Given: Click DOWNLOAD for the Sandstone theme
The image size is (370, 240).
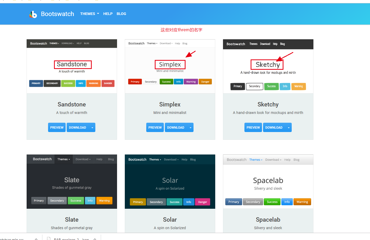Looking at the screenshot, I should [77, 127].
